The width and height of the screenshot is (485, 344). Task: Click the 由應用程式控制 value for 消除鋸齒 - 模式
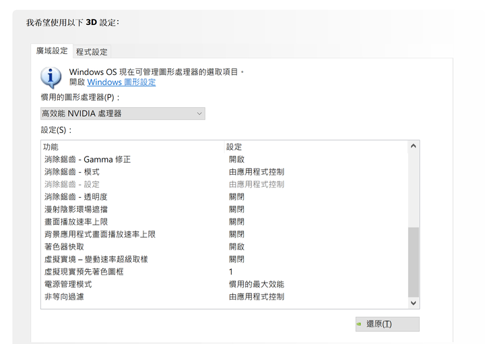(257, 172)
